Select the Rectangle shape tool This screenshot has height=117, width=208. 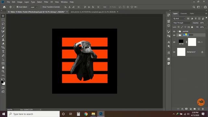[x=3, y=63]
